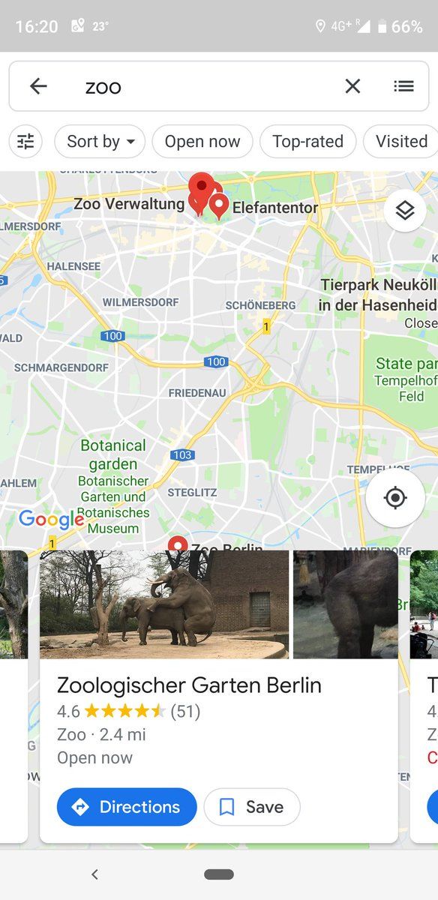Tap the my location crosshair button
This screenshot has height=900, width=438.
click(395, 498)
